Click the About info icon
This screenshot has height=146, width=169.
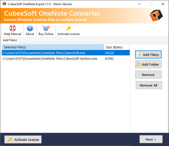(x=30, y=28)
